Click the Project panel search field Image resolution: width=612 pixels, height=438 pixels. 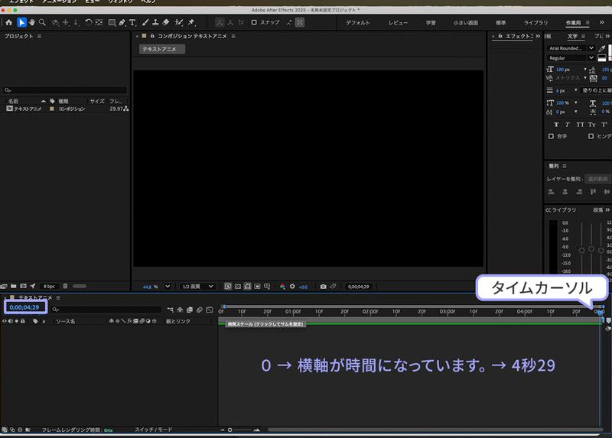click(x=65, y=90)
